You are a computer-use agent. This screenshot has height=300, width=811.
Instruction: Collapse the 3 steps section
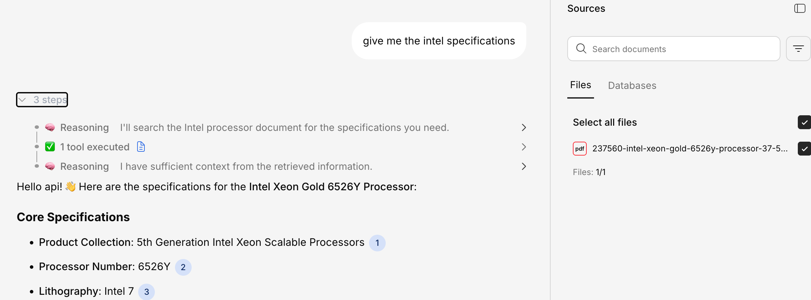pos(42,100)
